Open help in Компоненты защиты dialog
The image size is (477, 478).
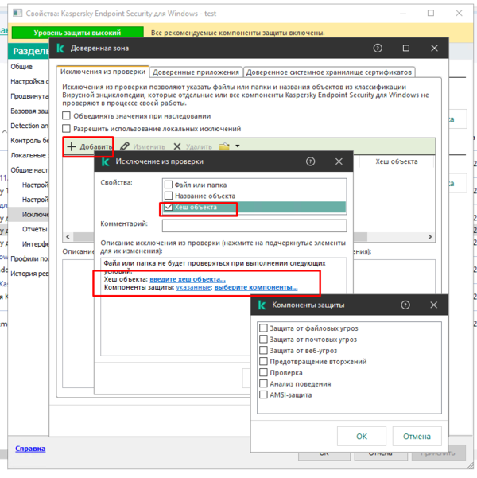pos(405,305)
